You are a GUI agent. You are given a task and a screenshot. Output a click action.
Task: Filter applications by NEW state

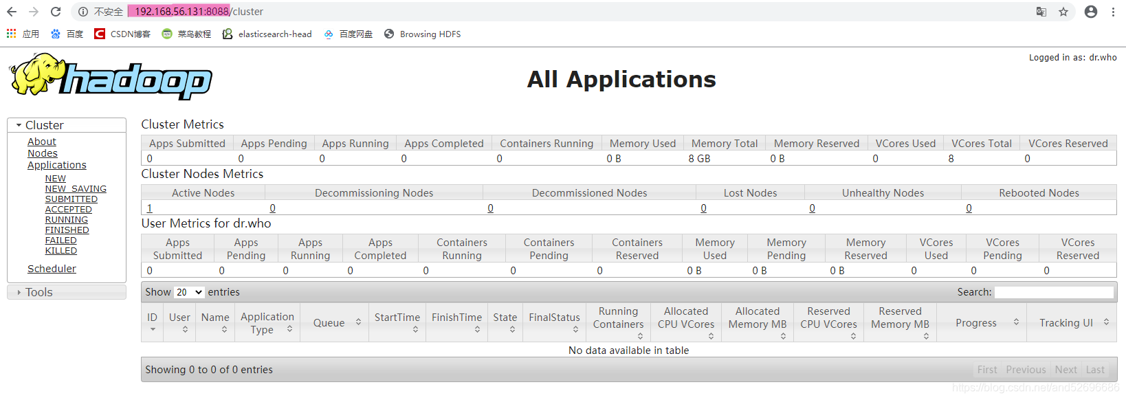pyautogui.click(x=56, y=179)
